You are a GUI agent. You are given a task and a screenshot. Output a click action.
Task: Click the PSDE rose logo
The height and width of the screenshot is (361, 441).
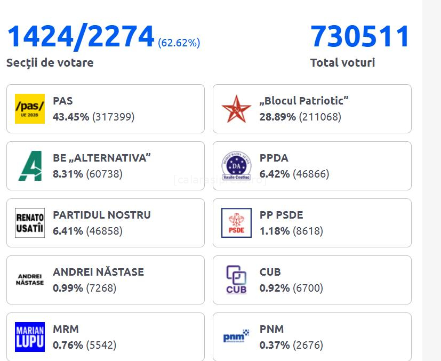236,223
